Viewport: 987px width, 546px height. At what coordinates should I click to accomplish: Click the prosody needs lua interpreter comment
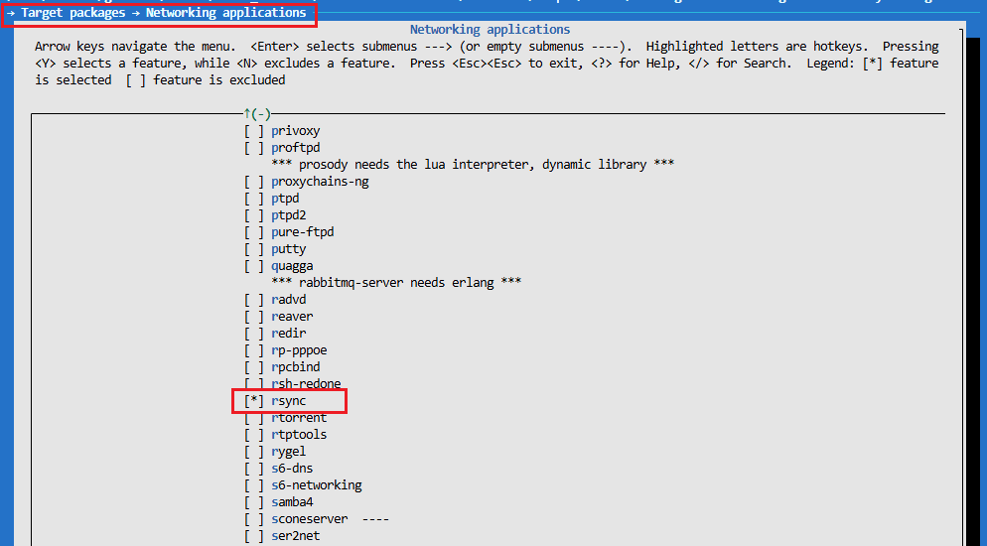pyautogui.click(x=473, y=165)
